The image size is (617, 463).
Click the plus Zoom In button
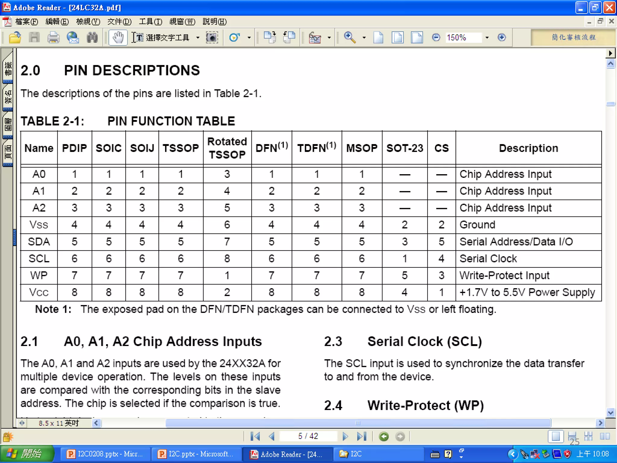[x=502, y=37]
